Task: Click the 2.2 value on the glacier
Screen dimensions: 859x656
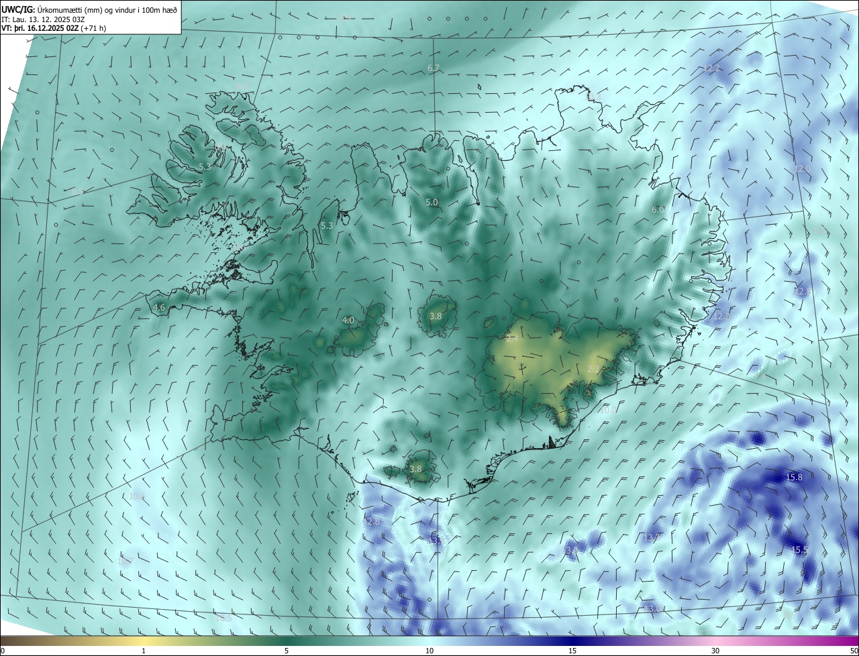Action: [x=593, y=369]
